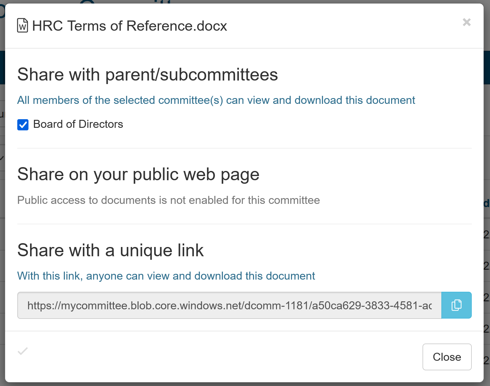
Task: Click the 'Public access to documents is not enabled' message
Action: point(168,200)
